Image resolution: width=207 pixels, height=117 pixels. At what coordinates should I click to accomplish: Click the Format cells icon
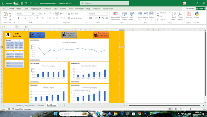point(151,14)
